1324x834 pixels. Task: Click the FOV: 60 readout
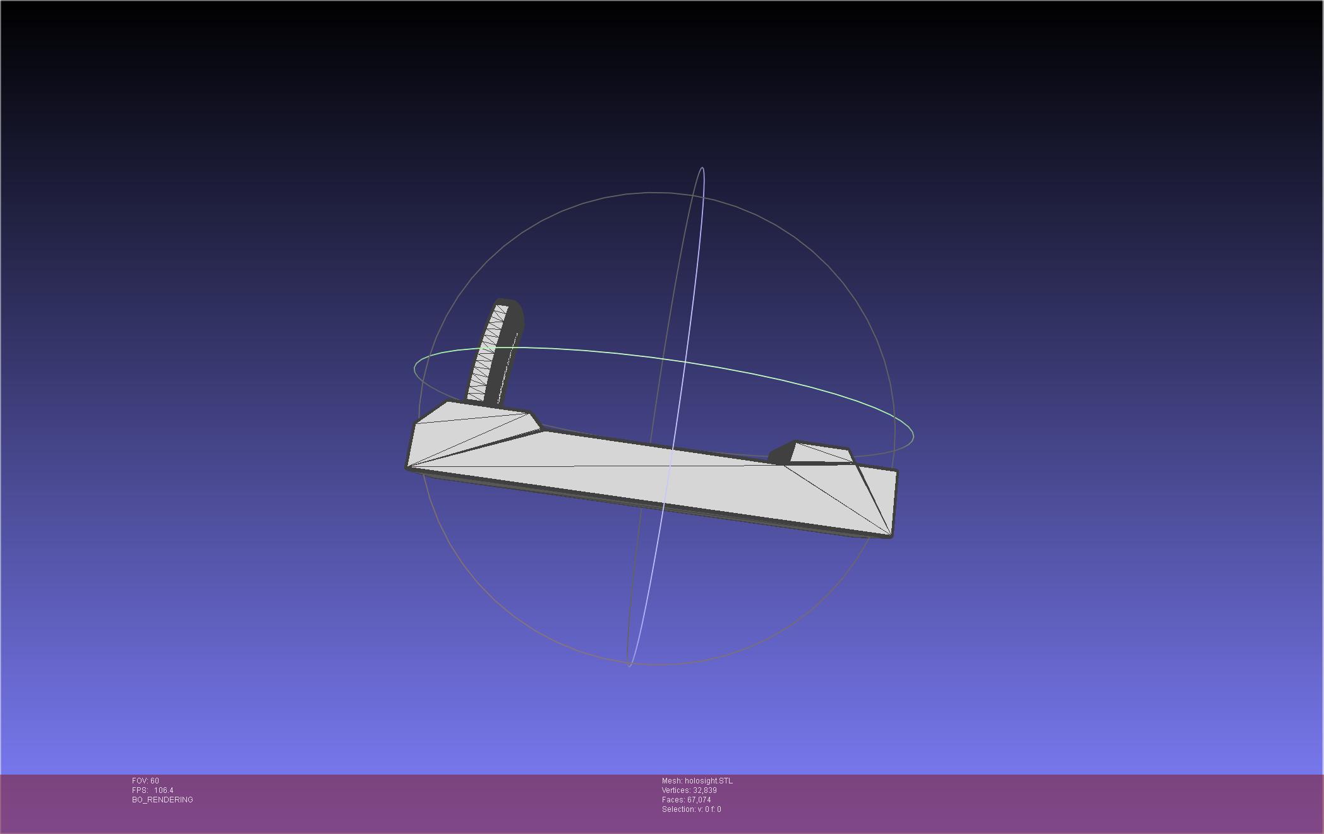pos(145,781)
